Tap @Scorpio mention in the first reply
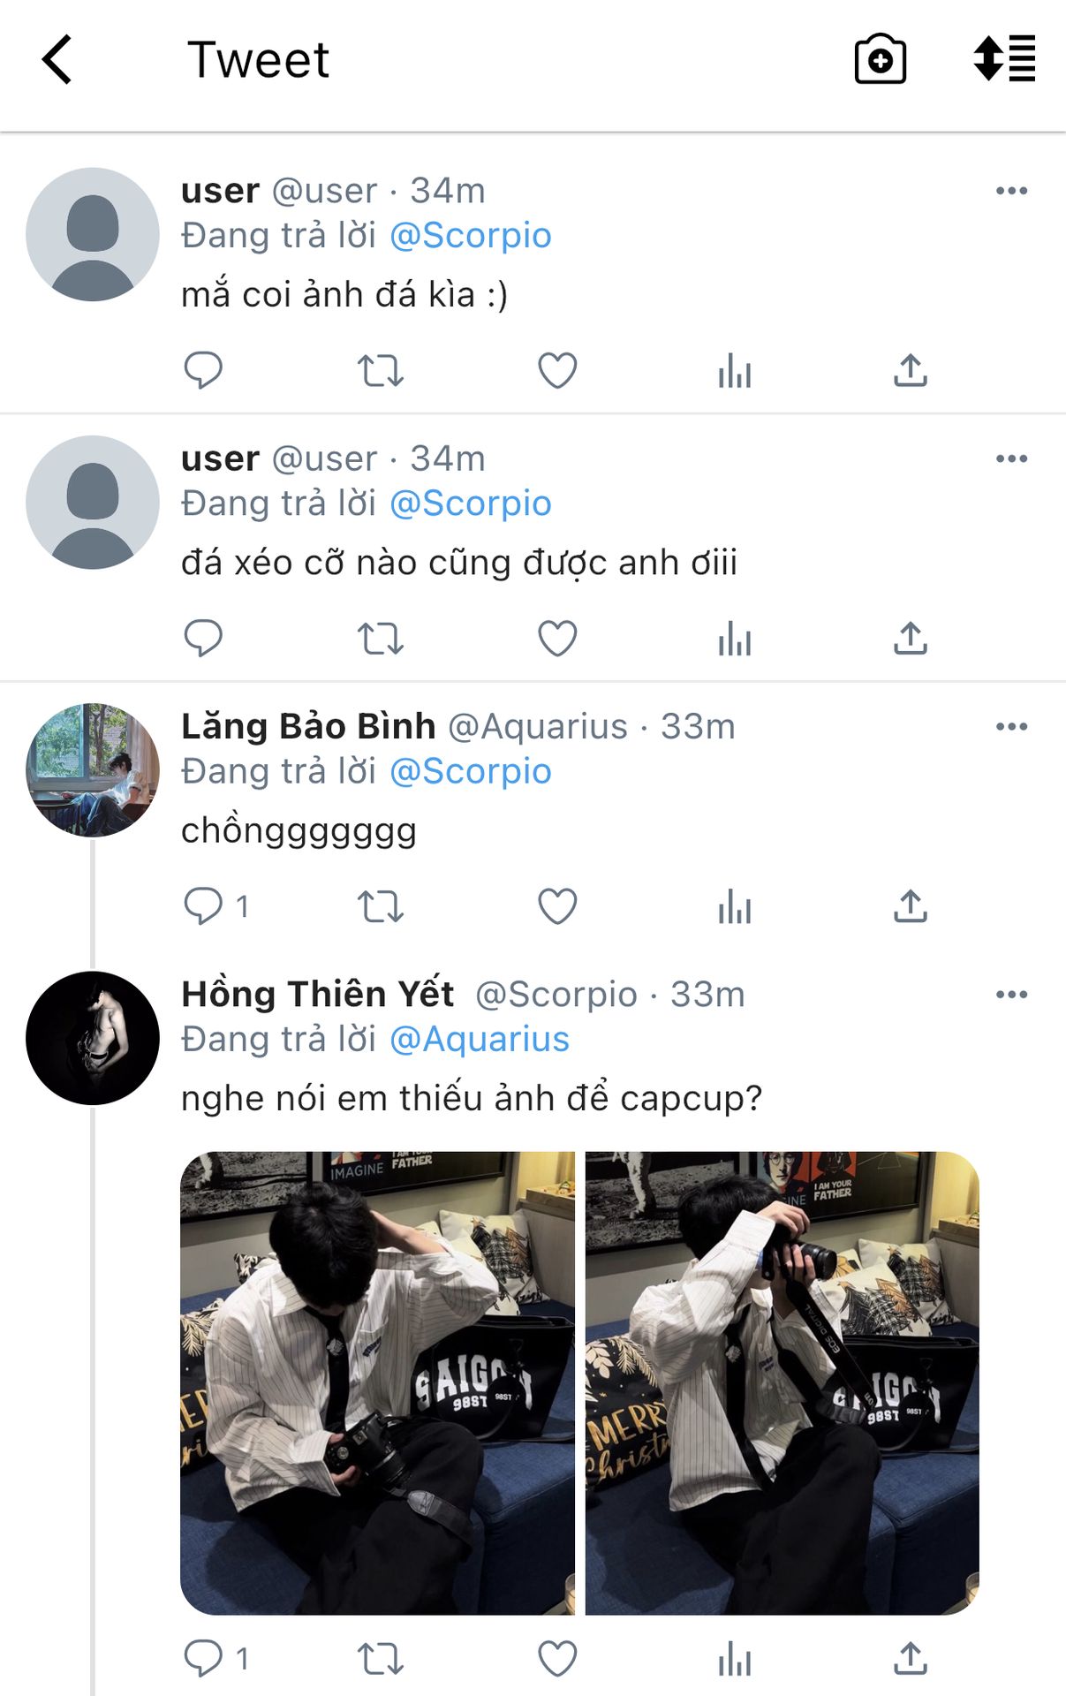The width and height of the screenshot is (1066, 1696). pos(471,236)
